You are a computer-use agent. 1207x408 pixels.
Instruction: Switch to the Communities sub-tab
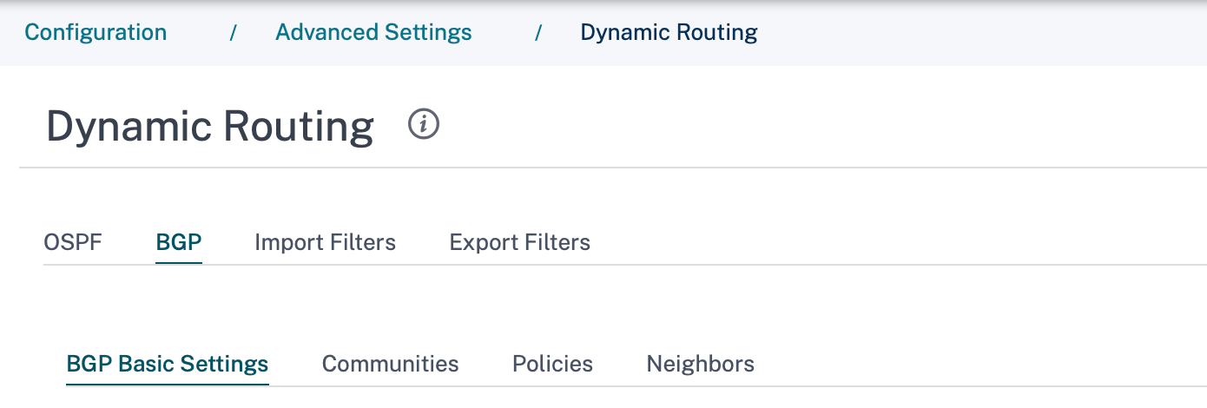[x=390, y=364]
